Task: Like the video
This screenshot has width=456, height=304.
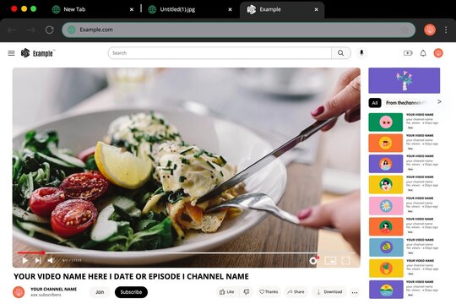Action: (x=227, y=292)
